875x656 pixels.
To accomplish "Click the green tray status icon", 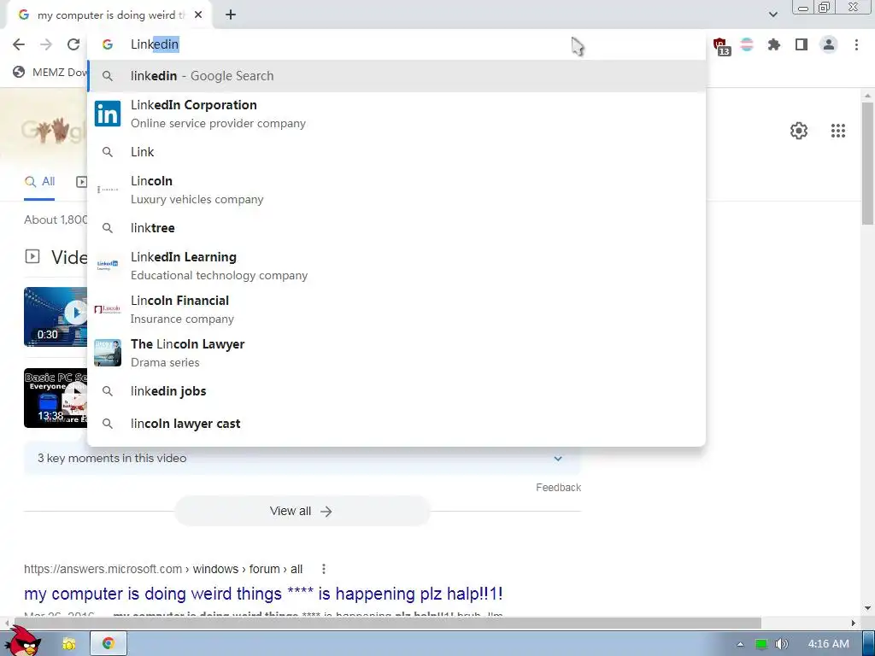I will coord(760,644).
